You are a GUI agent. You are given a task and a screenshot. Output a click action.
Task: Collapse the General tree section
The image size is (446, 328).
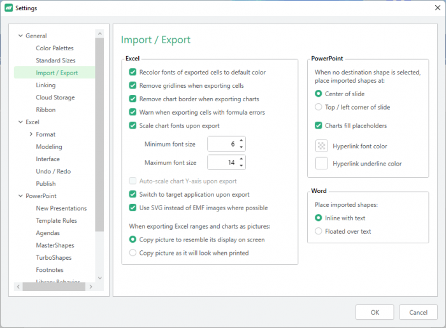20,36
